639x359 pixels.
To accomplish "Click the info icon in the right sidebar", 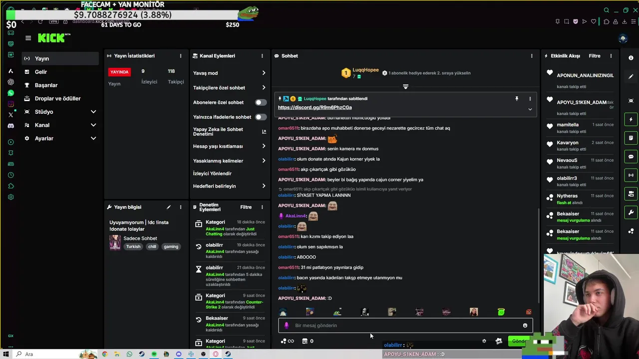I will pyautogui.click(x=631, y=58).
